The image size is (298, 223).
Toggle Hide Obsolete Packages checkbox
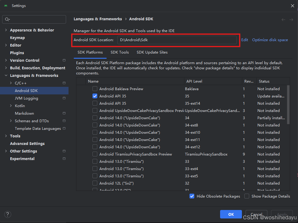click(192, 196)
